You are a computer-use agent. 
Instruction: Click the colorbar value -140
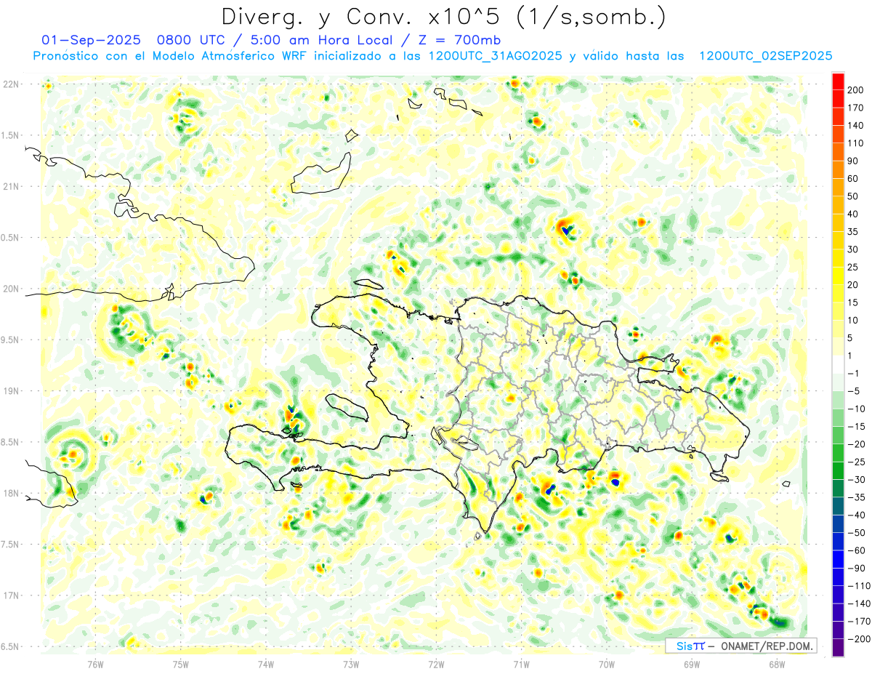click(860, 604)
